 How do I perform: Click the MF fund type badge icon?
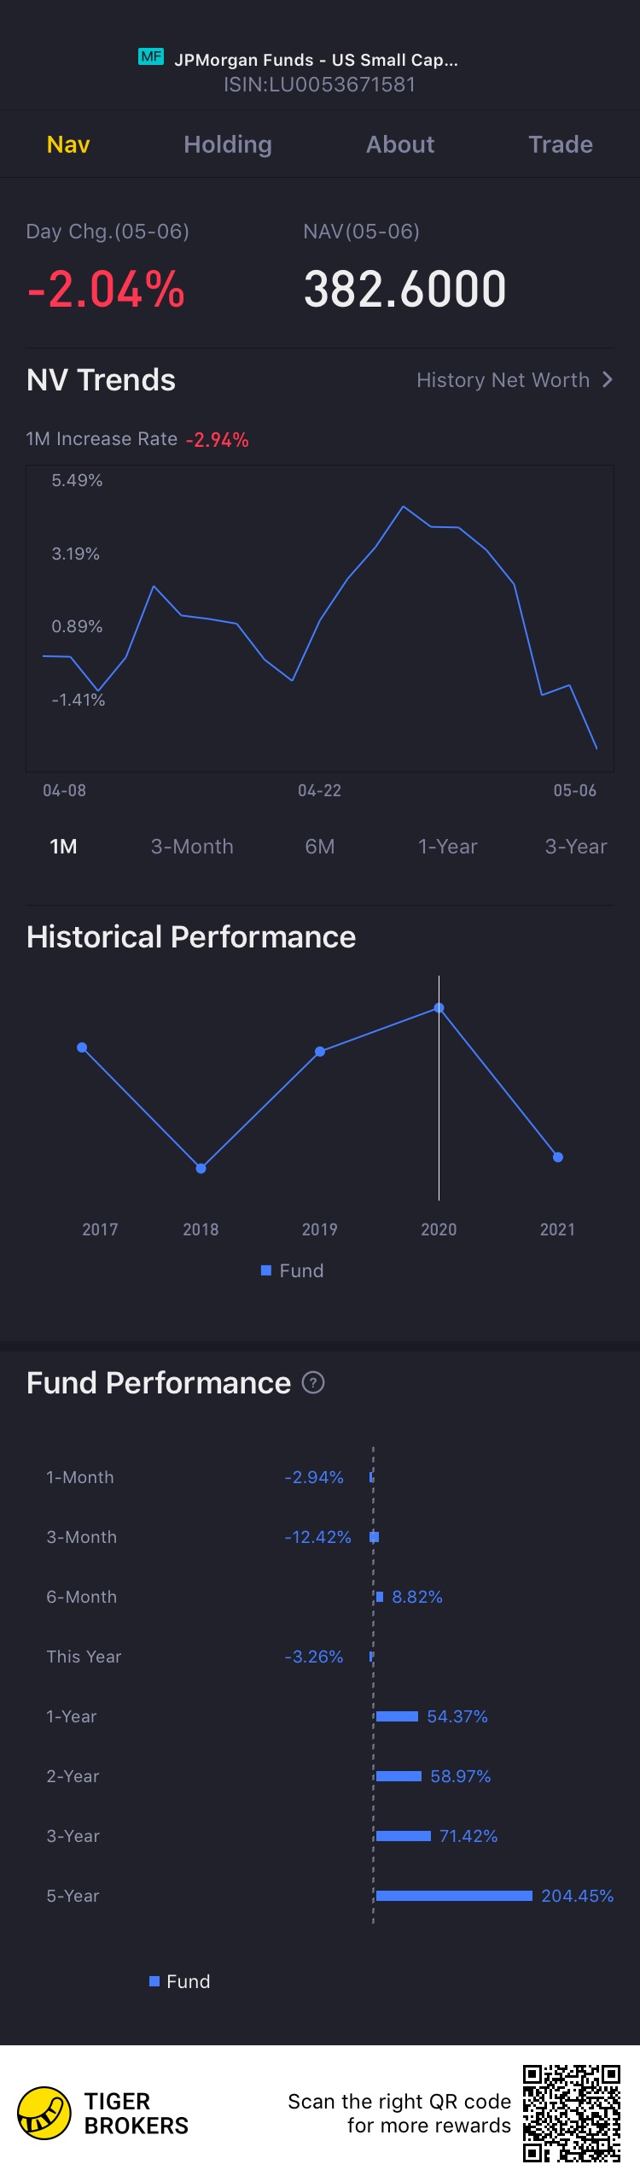(151, 57)
